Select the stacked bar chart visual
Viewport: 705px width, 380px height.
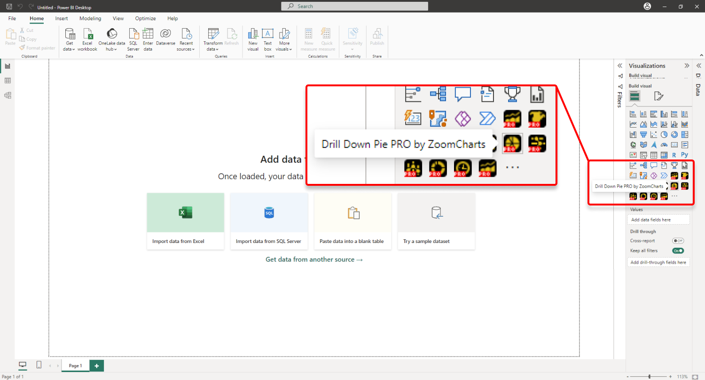point(633,114)
